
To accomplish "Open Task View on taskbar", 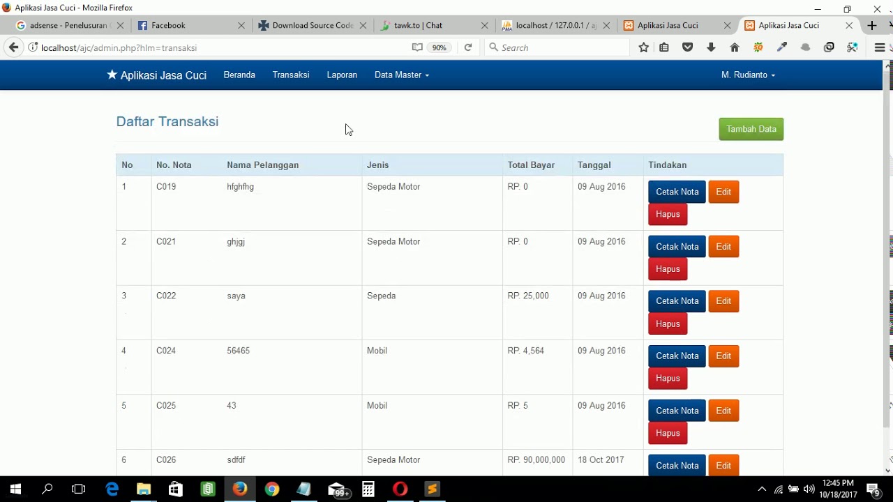I will [79, 489].
